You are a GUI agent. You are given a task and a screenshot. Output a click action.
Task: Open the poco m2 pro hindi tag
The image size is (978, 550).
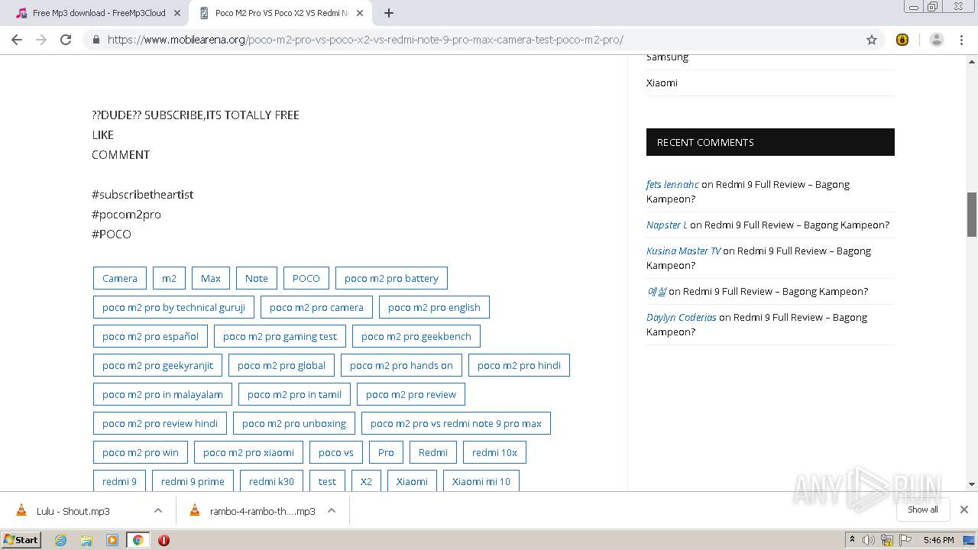[x=519, y=365]
